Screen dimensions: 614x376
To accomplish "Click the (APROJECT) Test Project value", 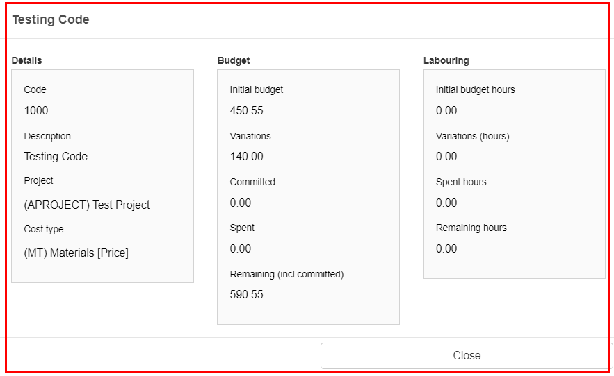I will (x=86, y=205).
